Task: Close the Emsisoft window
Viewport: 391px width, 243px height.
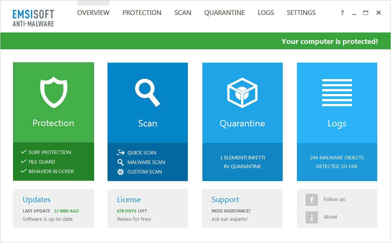Action: [x=378, y=13]
